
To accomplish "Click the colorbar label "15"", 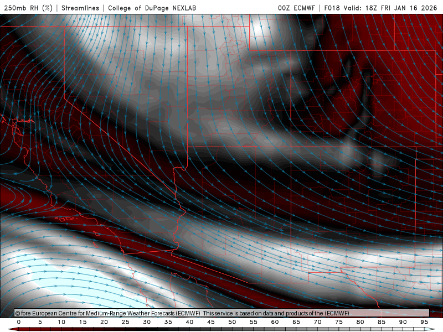I will 83,322.
